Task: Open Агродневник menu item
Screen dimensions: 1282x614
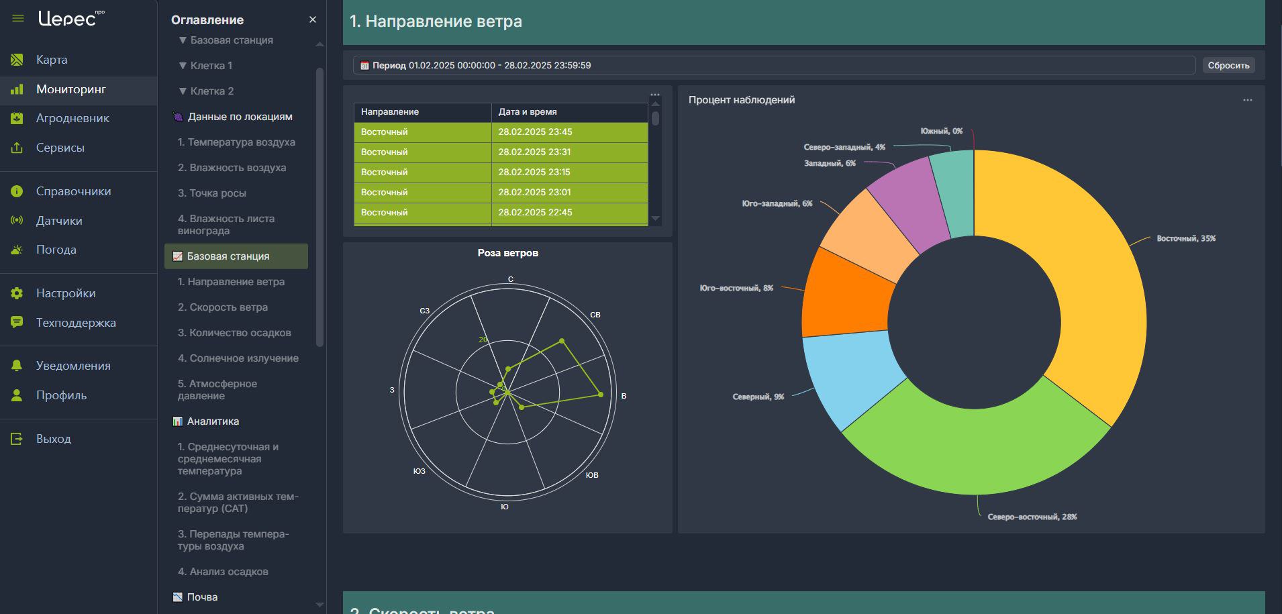Action: coord(72,118)
